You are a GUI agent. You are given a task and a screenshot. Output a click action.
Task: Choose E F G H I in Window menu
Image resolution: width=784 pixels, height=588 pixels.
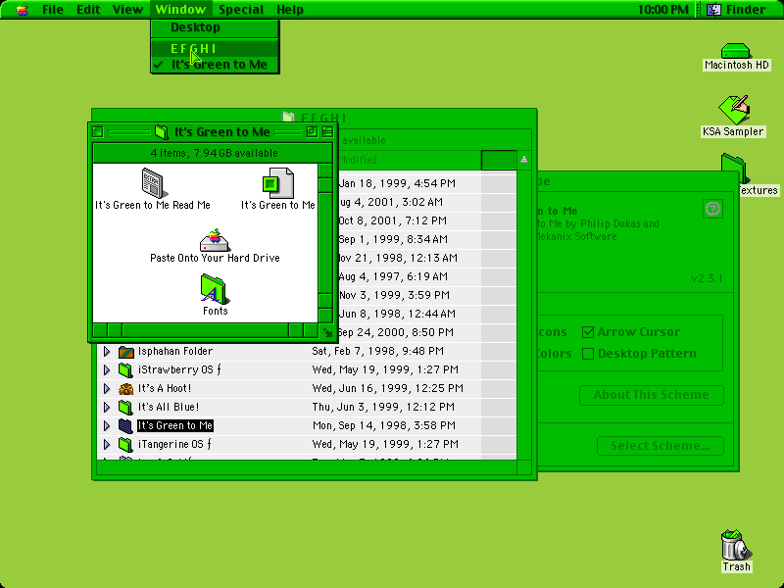(x=215, y=49)
